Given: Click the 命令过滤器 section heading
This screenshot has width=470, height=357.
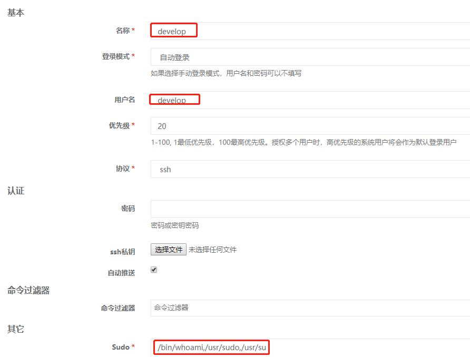Looking at the screenshot, I should click(28, 290).
